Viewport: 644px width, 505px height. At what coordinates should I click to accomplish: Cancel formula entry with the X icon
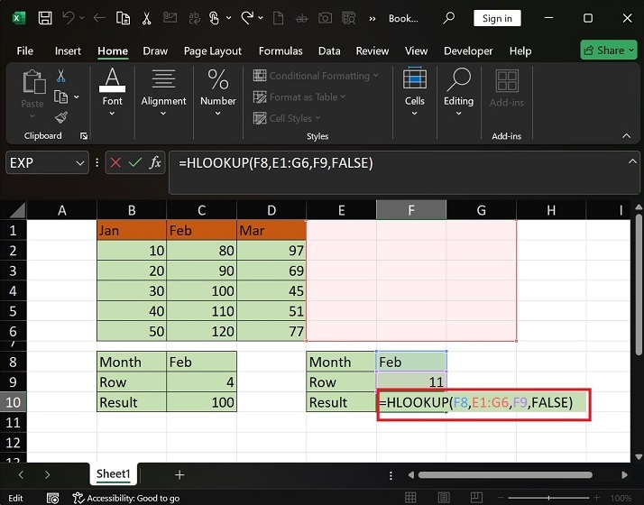tap(115, 162)
